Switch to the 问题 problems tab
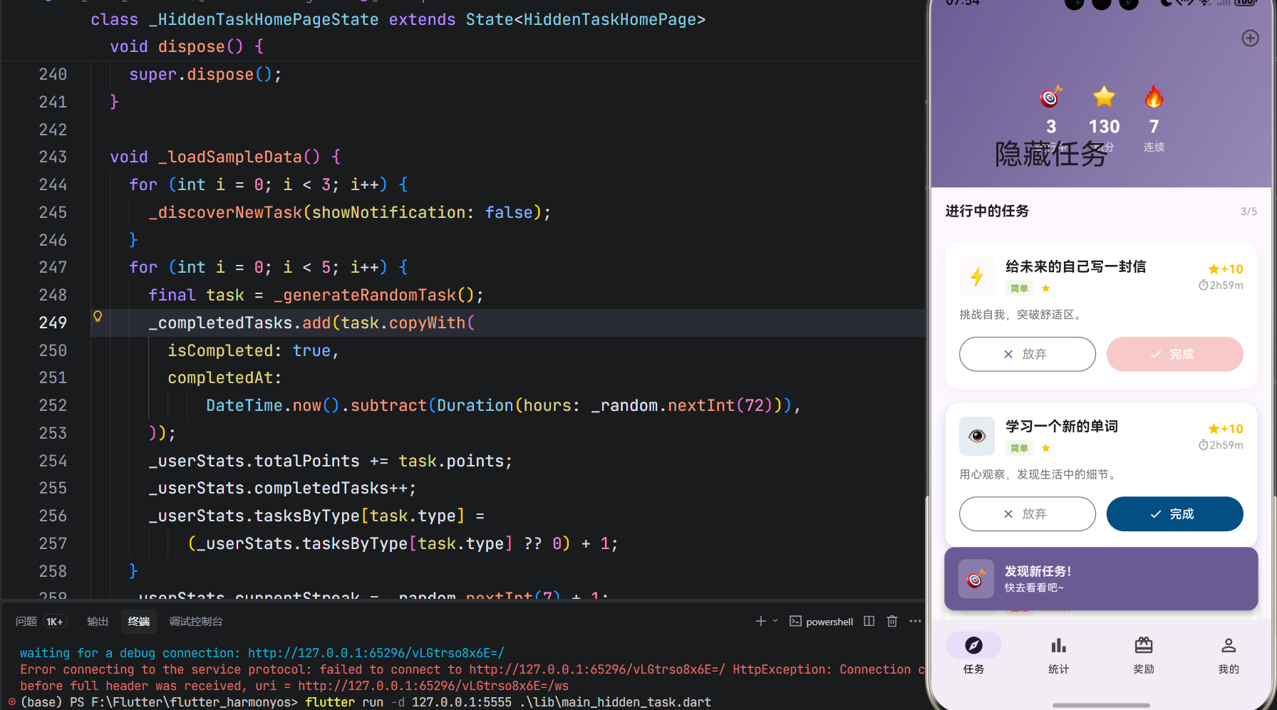 (x=26, y=621)
